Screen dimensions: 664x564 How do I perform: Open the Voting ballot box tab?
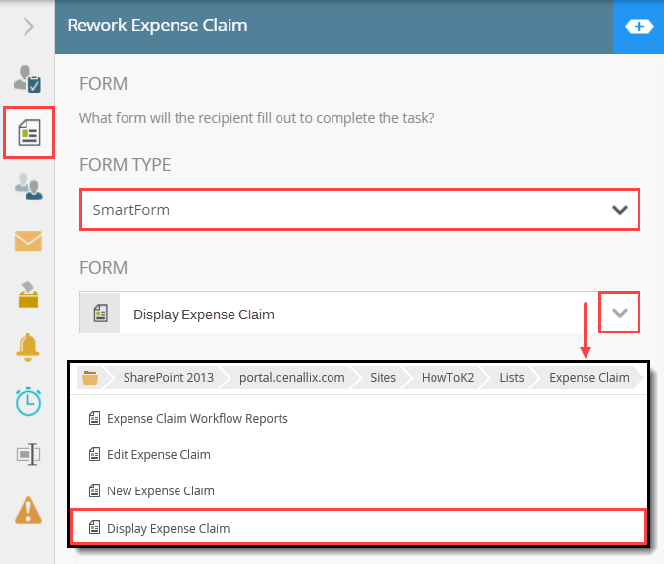tap(28, 294)
